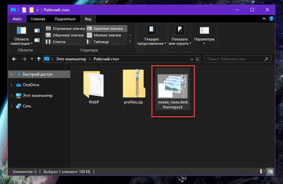Click status text Выбран 1 элемент: 148 КБ

(67, 171)
